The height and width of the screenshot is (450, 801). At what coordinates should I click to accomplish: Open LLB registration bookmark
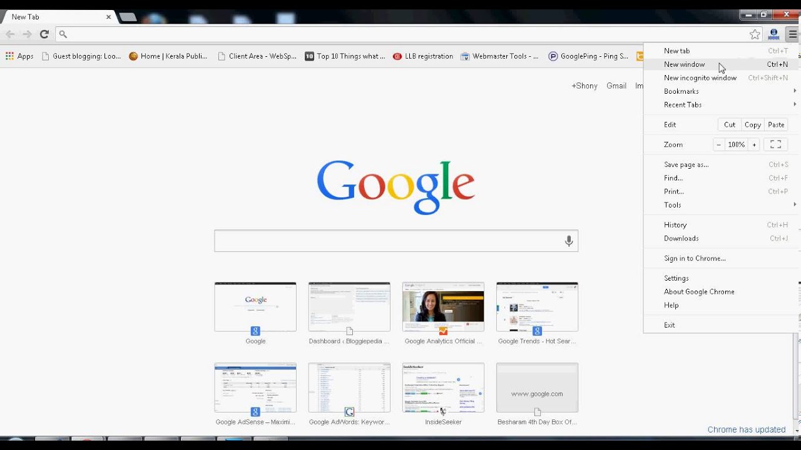click(423, 56)
